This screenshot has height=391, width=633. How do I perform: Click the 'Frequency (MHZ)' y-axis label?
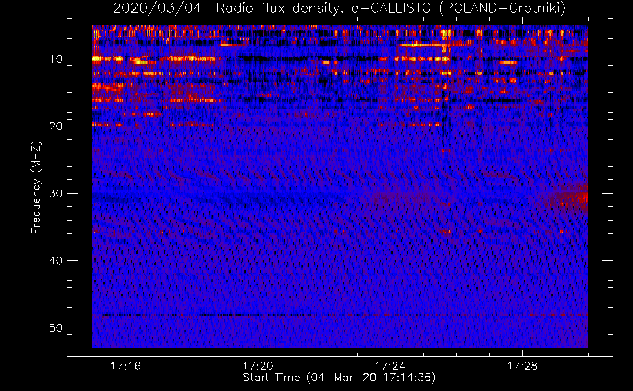pyautogui.click(x=36, y=188)
